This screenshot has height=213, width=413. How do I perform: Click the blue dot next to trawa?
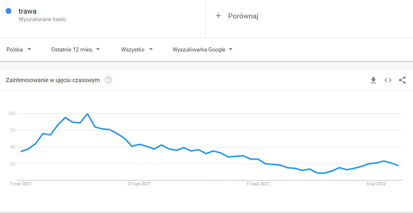click(9, 11)
